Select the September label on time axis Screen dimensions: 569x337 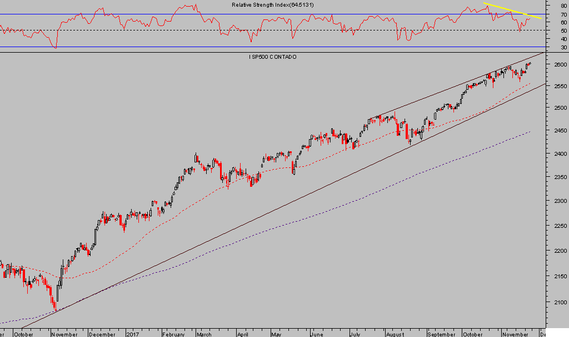[x=441, y=334]
